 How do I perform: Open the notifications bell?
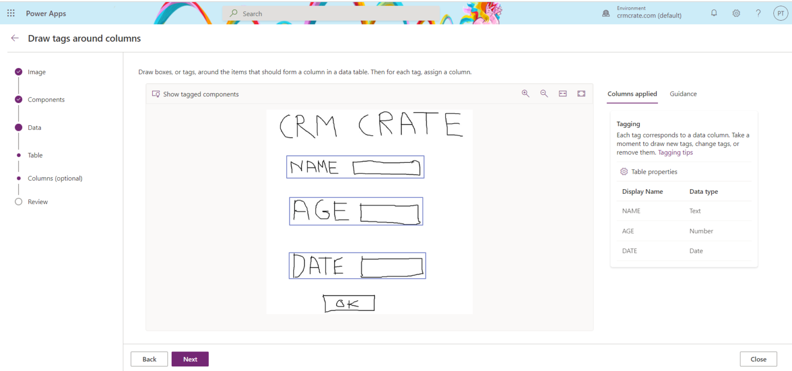(x=714, y=13)
